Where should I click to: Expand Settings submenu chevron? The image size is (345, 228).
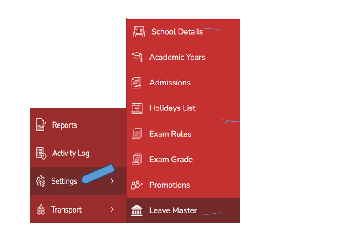point(112,181)
